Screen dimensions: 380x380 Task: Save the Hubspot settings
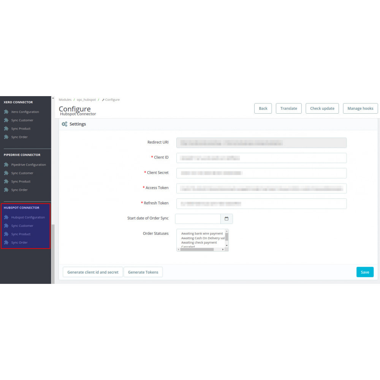tap(365, 272)
